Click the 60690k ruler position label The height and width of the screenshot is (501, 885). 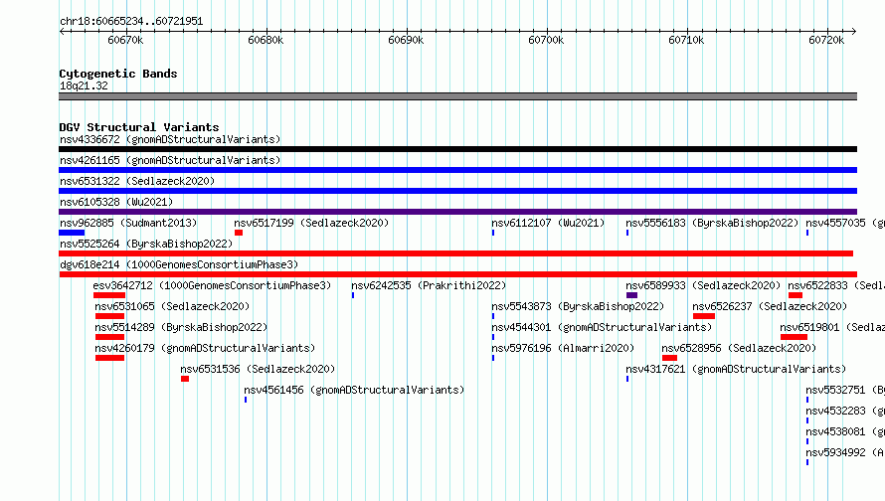(406, 40)
